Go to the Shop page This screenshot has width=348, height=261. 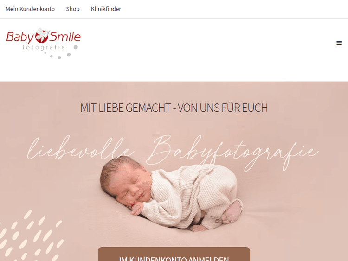73,9
